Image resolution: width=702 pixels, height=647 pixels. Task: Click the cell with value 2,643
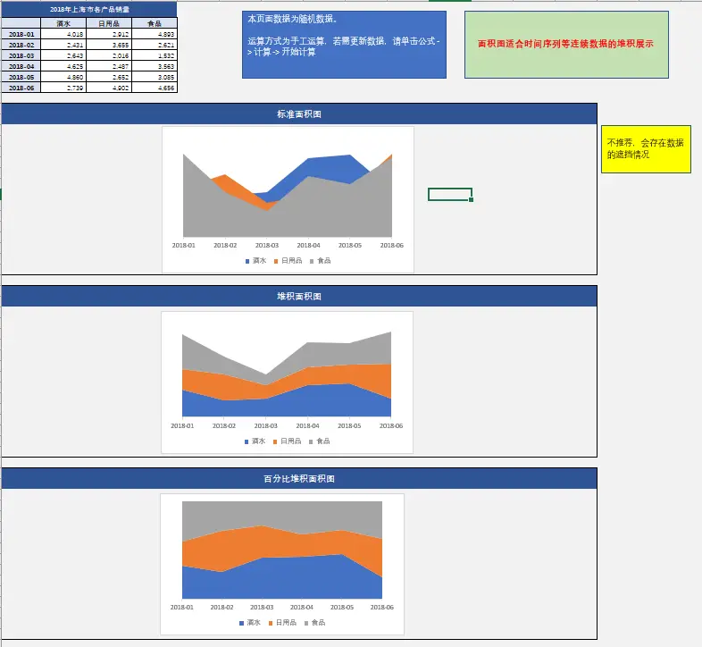(x=63, y=55)
